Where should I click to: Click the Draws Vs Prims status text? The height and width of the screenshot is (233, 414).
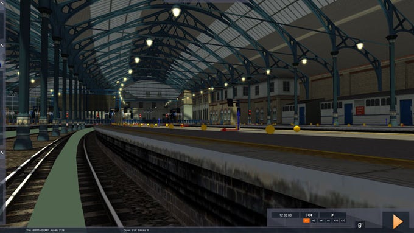[x=136, y=231]
